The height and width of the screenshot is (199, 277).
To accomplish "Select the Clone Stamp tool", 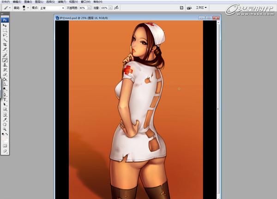I will pos(5,65).
